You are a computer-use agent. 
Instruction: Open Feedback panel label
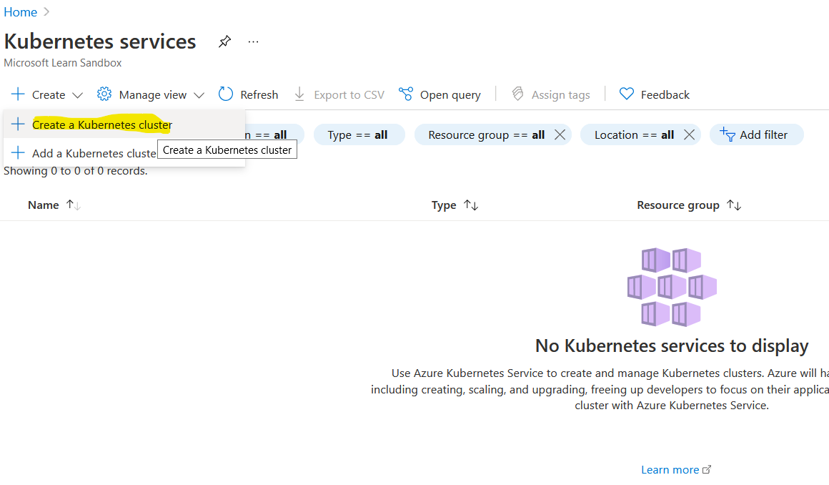[665, 94]
